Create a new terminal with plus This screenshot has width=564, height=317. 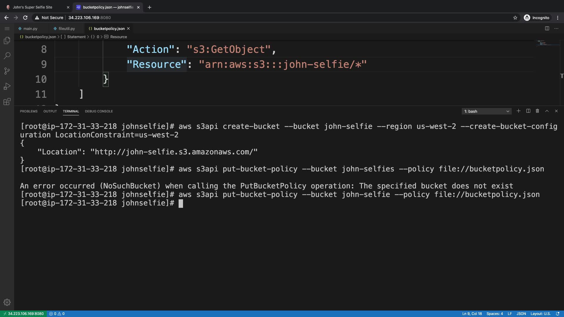coord(518,111)
